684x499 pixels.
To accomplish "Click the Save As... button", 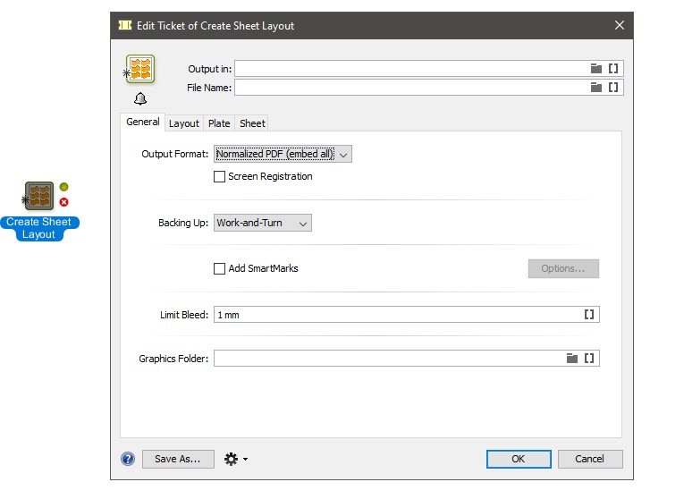I will [x=178, y=459].
